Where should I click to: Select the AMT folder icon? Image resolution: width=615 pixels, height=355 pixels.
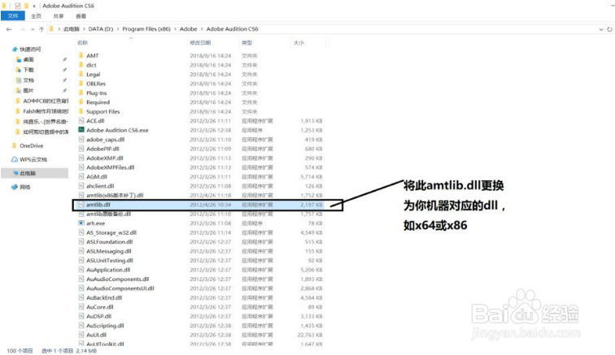[x=81, y=55]
